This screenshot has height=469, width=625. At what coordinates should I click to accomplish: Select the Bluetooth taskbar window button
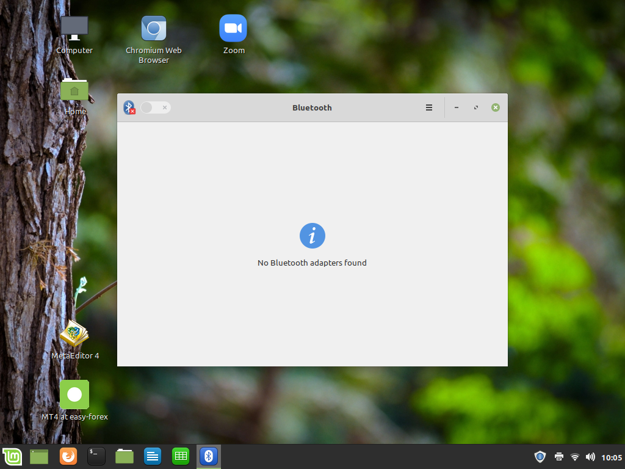click(209, 456)
